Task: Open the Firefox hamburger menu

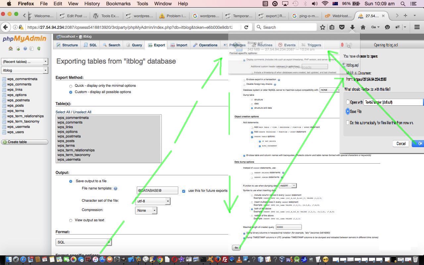Action: (x=417, y=27)
